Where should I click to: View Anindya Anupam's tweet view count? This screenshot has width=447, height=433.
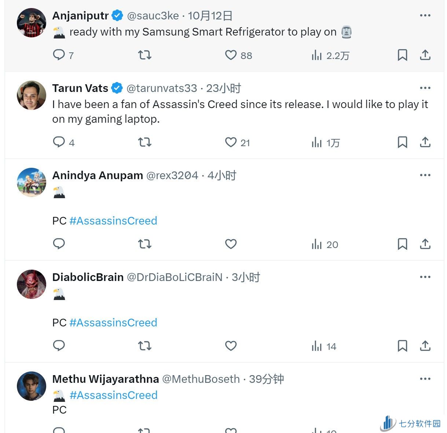[x=325, y=244]
